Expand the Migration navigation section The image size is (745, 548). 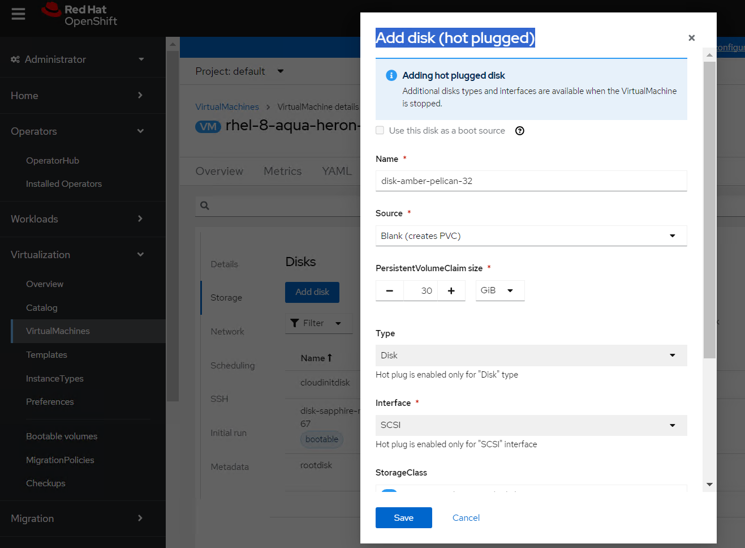(83, 519)
